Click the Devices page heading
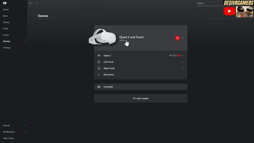The image size is (254, 143). (43, 16)
